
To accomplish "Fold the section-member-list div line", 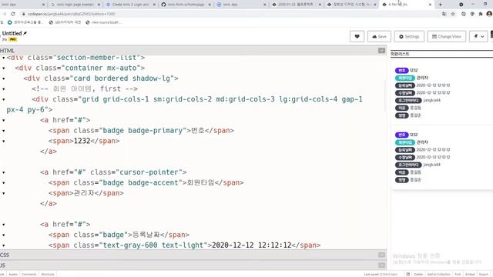I will coord(3,58).
